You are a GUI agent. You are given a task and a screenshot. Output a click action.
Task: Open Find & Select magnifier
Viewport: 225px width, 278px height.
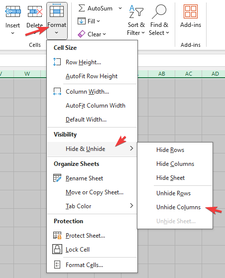(159, 20)
